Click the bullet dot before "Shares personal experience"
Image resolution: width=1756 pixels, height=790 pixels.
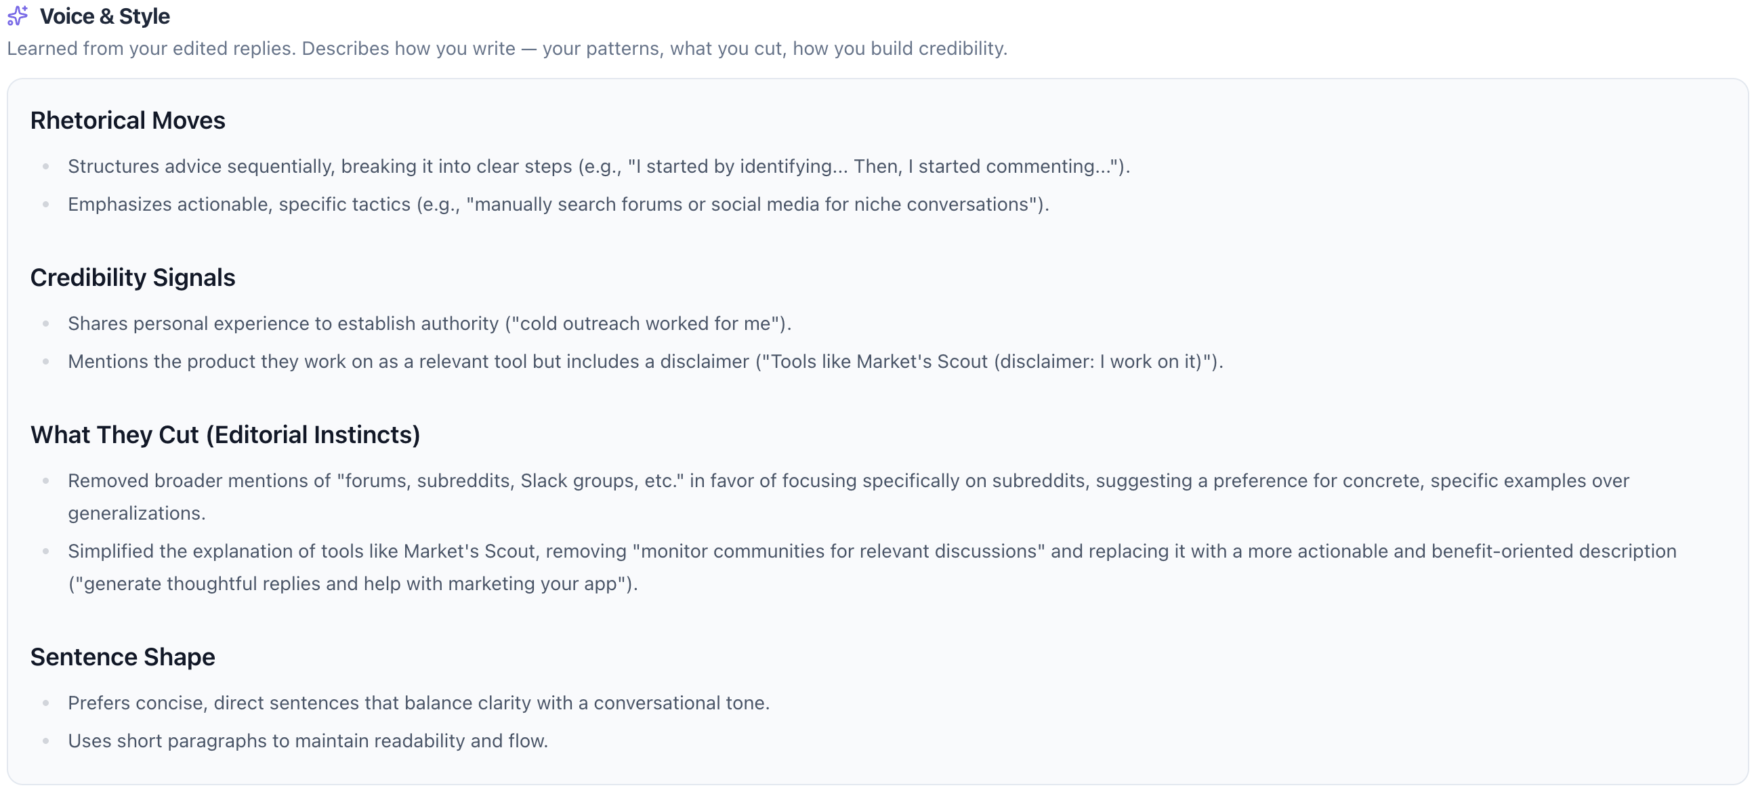45,324
